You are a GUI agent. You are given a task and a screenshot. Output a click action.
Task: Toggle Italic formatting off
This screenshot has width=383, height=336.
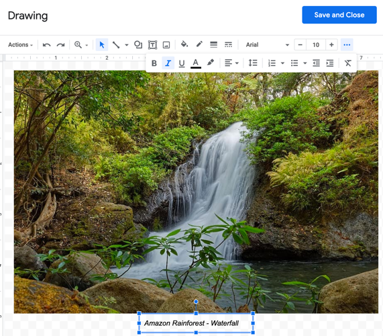click(x=168, y=63)
